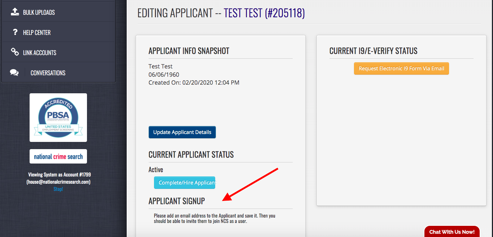Open the PBSA Accredited badge
The width and height of the screenshot is (493, 237).
coord(58,117)
